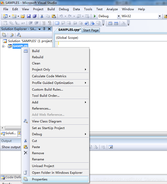Open the File menu
This screenshot has width=167, height=184.
click(x=6, y=9)
